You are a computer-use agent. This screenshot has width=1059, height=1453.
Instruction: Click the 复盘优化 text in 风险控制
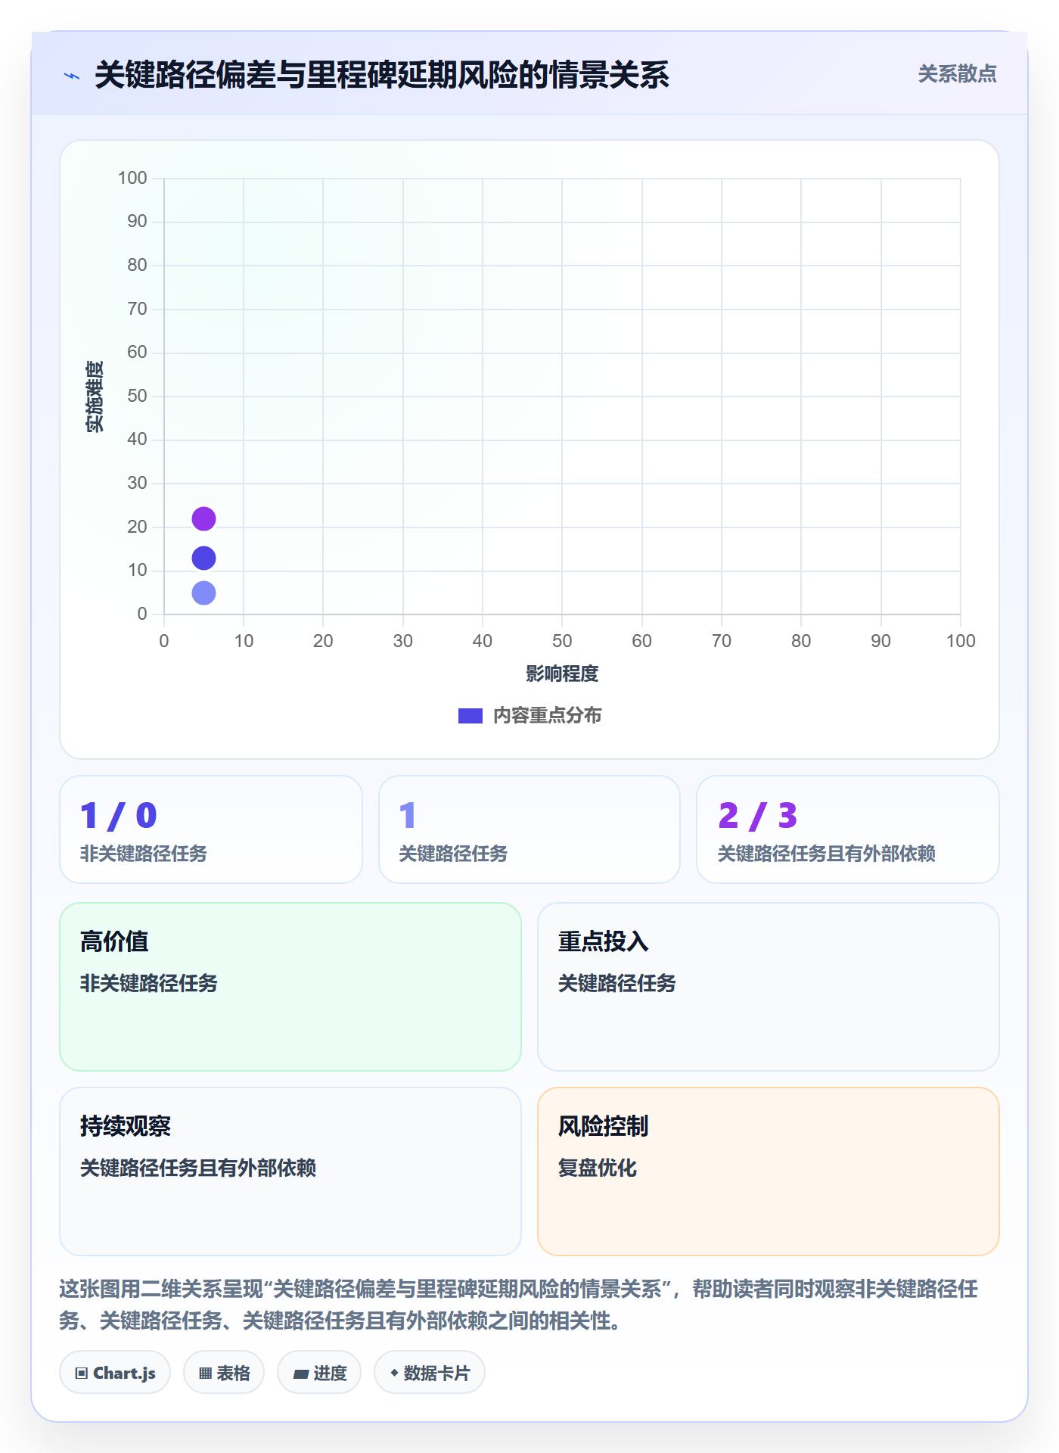coord(598,1168)
